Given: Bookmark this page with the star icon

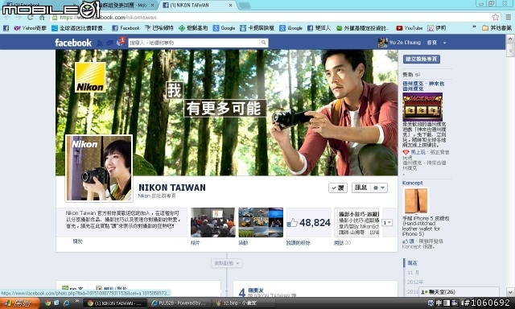Looking at the screenshot, I should click(x=495, y=17).
